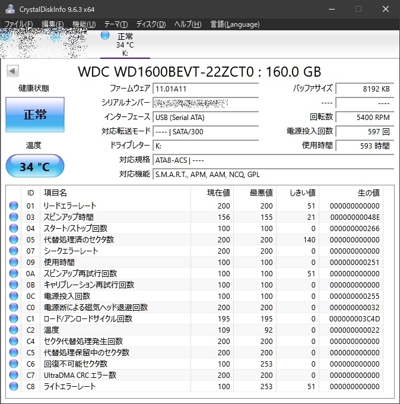The width and height of the screenshot is (400, 404).
Task: Click status orb for ID C6 回復不可能セクタ数
Action: point(14,364)
